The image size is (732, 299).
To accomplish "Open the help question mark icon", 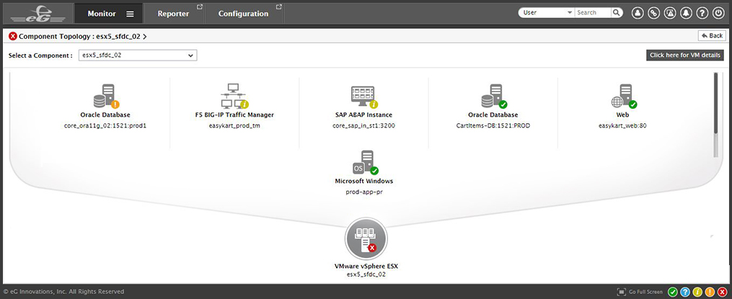I will 702,13.
